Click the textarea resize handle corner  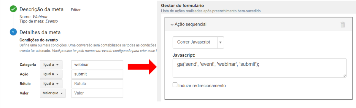coord(344,75)
